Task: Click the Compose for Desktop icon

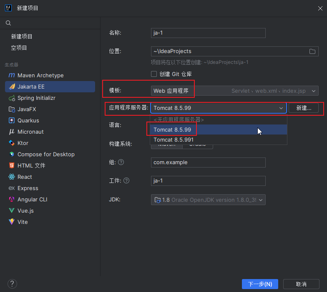Action: 12,154
